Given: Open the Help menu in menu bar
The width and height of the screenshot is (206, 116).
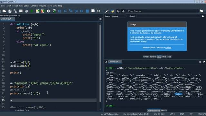Looking at the screenshot, I should (x=60, y=6).
